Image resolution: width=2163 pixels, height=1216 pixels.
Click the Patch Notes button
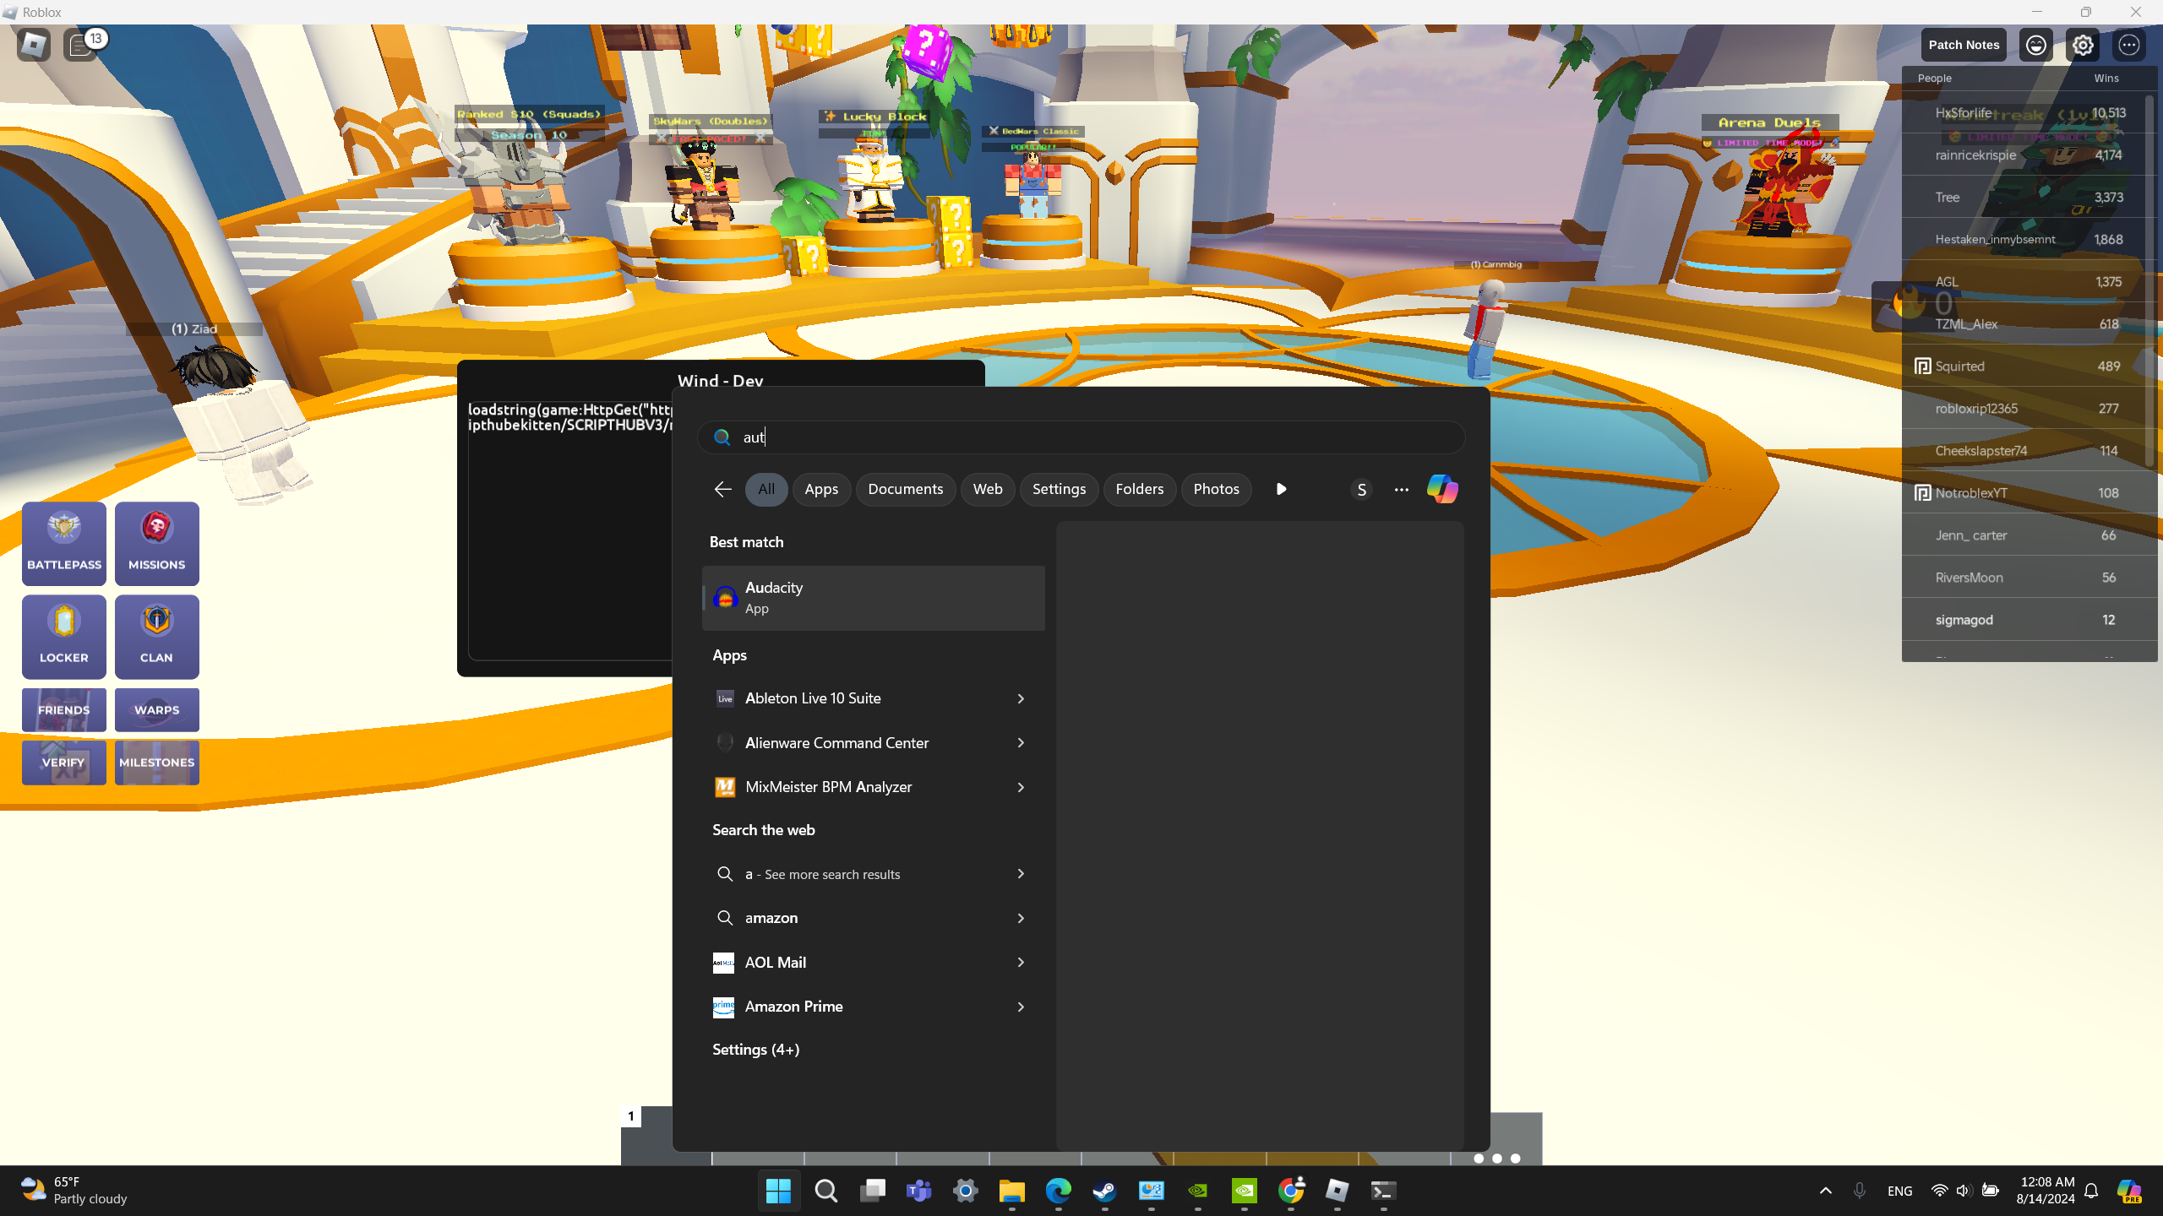(1964, 45)
